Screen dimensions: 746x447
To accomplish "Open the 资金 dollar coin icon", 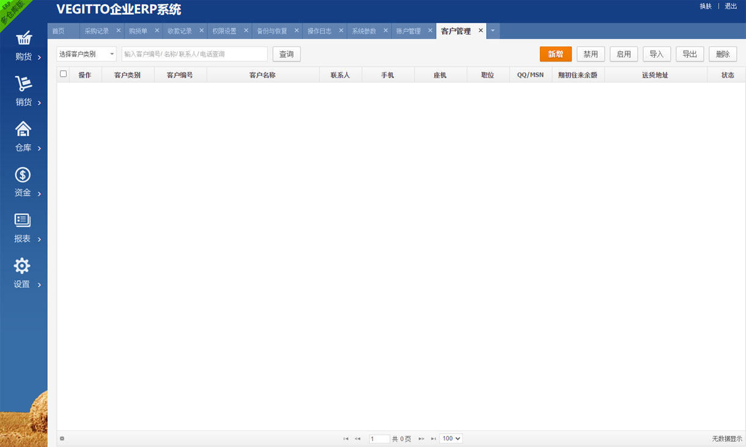I will pos(23,175).
